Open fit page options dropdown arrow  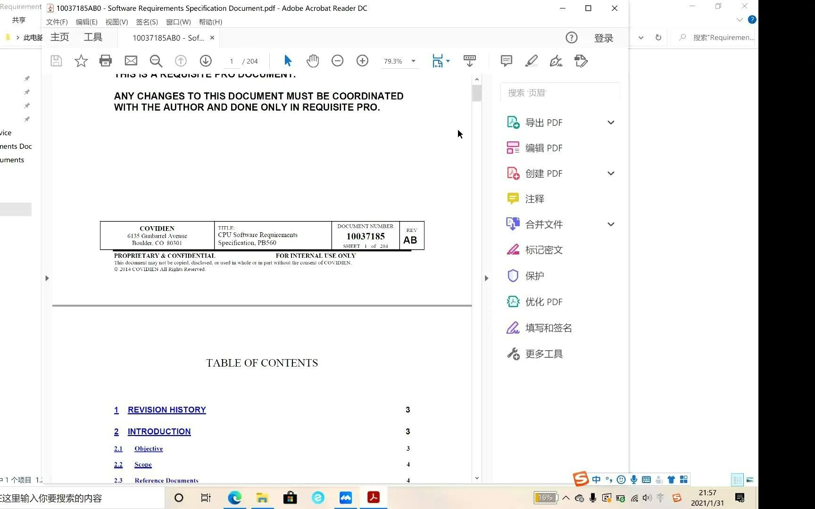(x=448, y=61)
